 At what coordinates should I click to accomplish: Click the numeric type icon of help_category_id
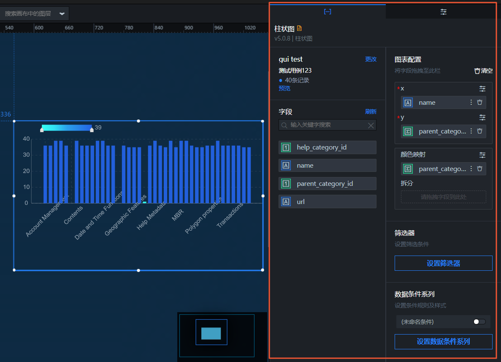286,147
